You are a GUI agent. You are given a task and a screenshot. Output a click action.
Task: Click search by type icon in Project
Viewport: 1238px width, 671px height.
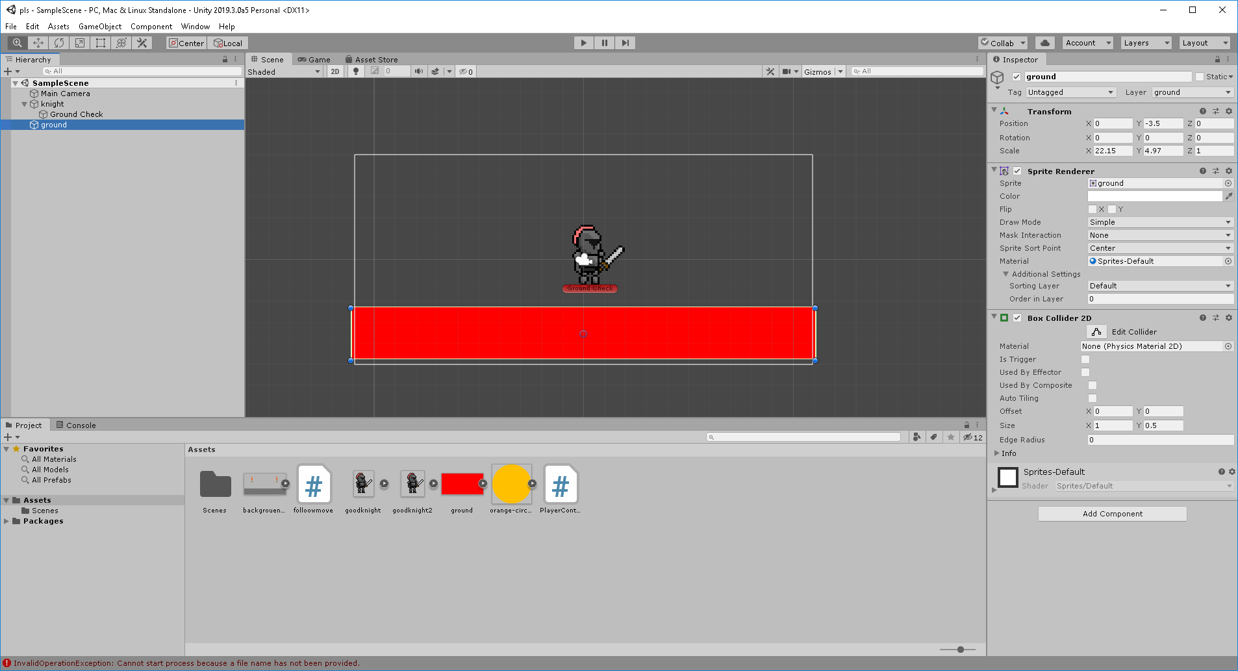[916, 437]
